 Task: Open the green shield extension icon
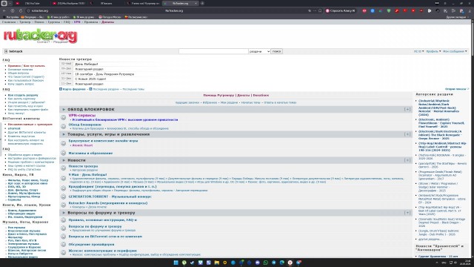pyautogui.click(x=389, y=10)
